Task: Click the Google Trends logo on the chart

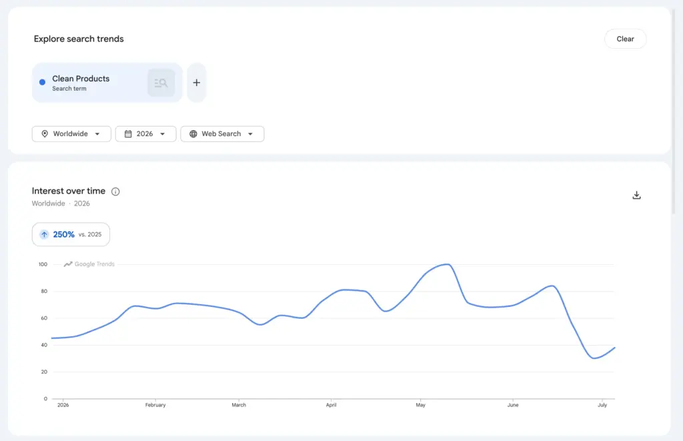Action: pyautogui.click(x=89, y=264)
